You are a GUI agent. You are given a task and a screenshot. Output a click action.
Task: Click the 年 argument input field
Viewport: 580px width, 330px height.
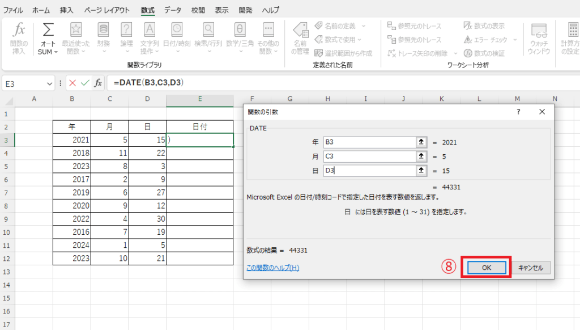(369, 142)
